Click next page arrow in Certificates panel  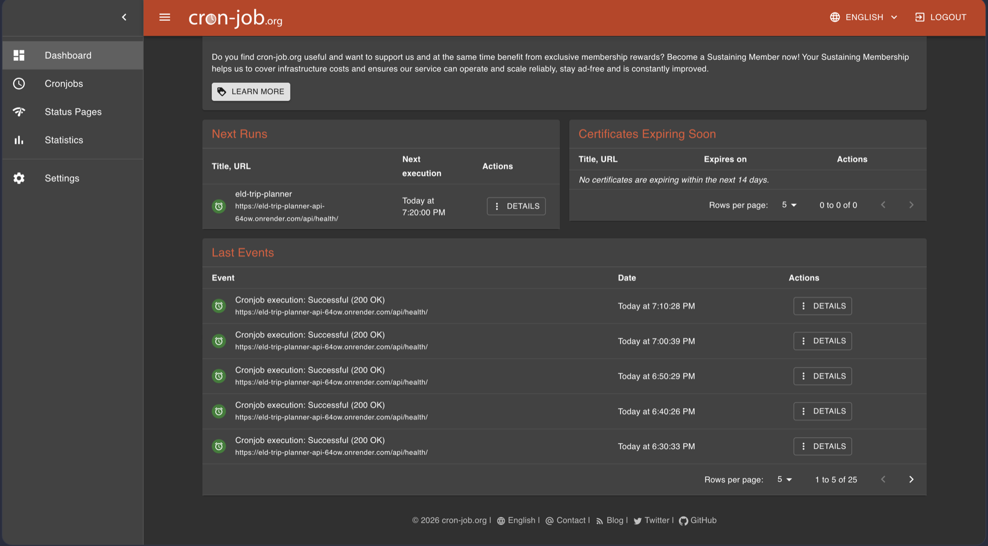911,205
